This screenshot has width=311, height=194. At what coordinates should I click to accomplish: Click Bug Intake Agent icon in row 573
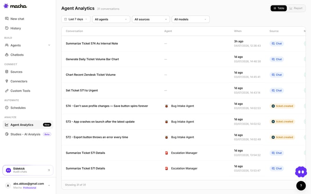click(x=167, y=122)
